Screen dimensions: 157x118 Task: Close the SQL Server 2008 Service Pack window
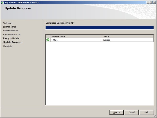click(x=154, y=2)
